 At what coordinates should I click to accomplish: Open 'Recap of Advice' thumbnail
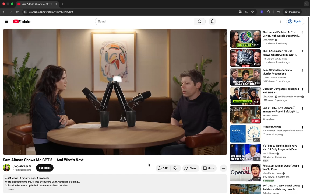click(245, 134)
